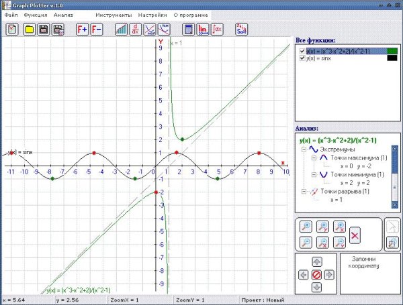Zoom in with plain plus magnifier
The width and height of the screenshot is (403, 305).
point(306,227)
